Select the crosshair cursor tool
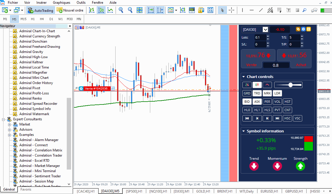 231,10
